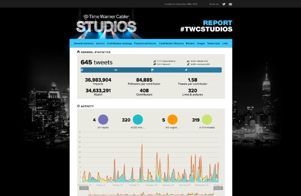Screen dimensions: 301x196
Task: Select the Tweets/contributor nav item
Action: 145,44
